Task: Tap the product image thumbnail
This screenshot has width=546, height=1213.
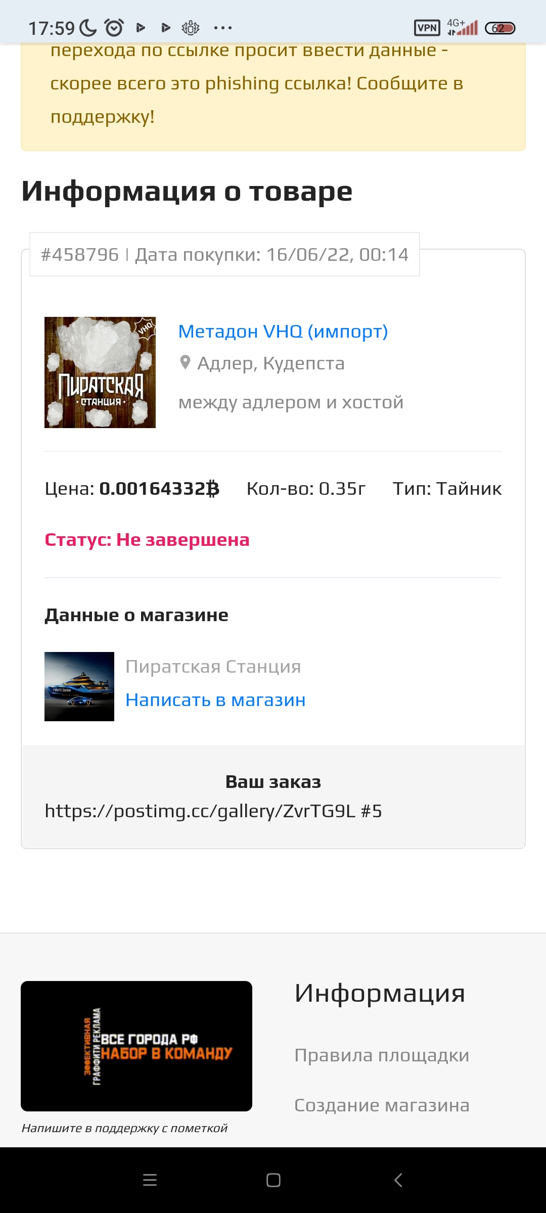Action: [x=100, y=372]
